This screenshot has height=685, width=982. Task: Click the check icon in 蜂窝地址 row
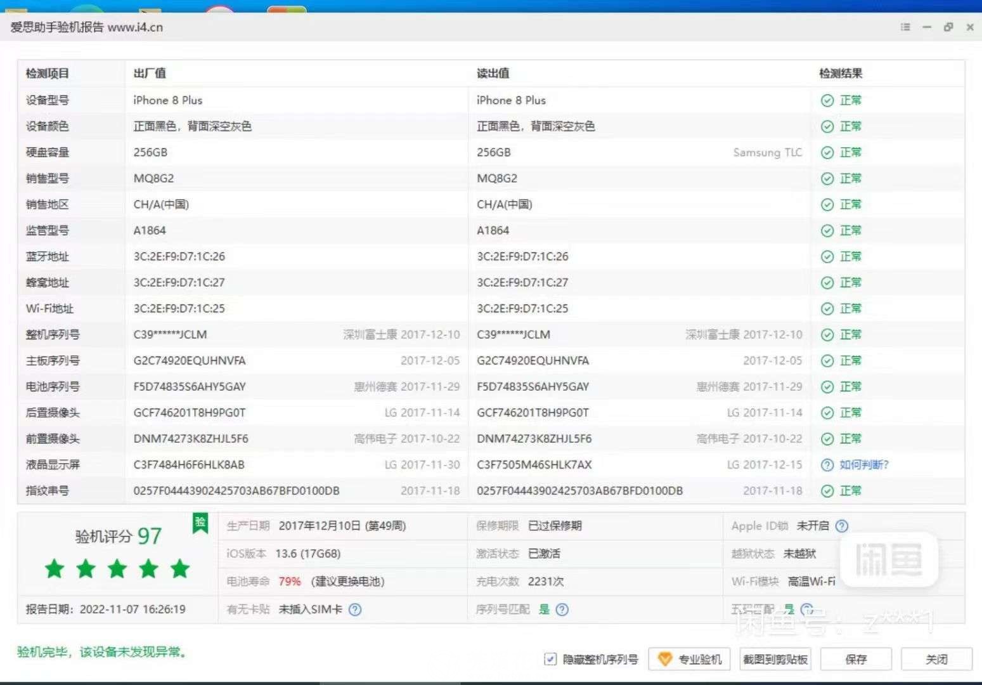click(x=827, y=282)
